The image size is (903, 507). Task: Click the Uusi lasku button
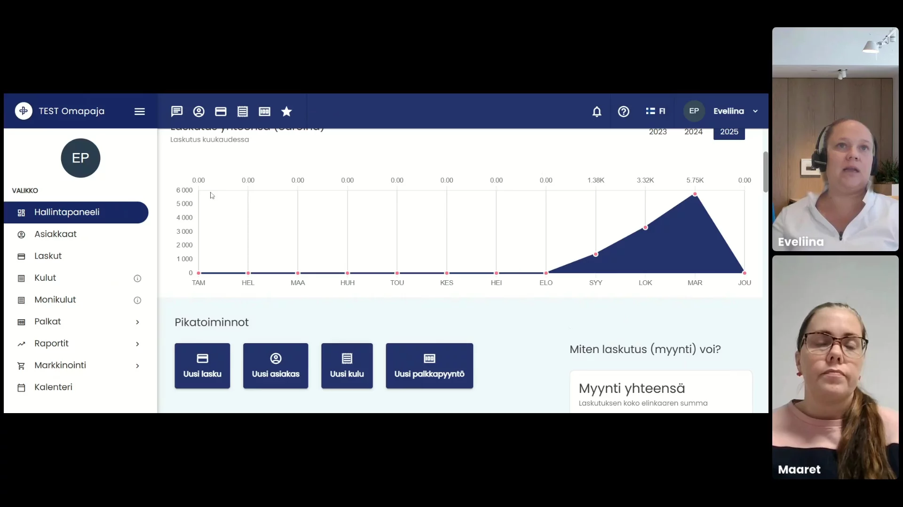[202, 366]
